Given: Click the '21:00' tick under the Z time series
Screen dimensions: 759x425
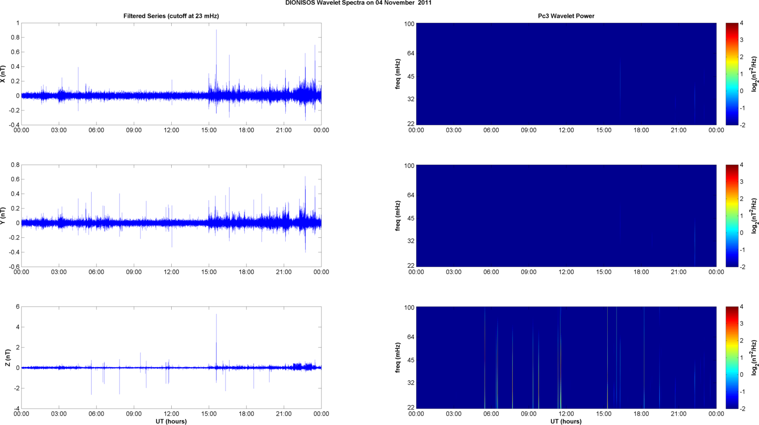Looking at the screenshot, I should pos(284,414).
